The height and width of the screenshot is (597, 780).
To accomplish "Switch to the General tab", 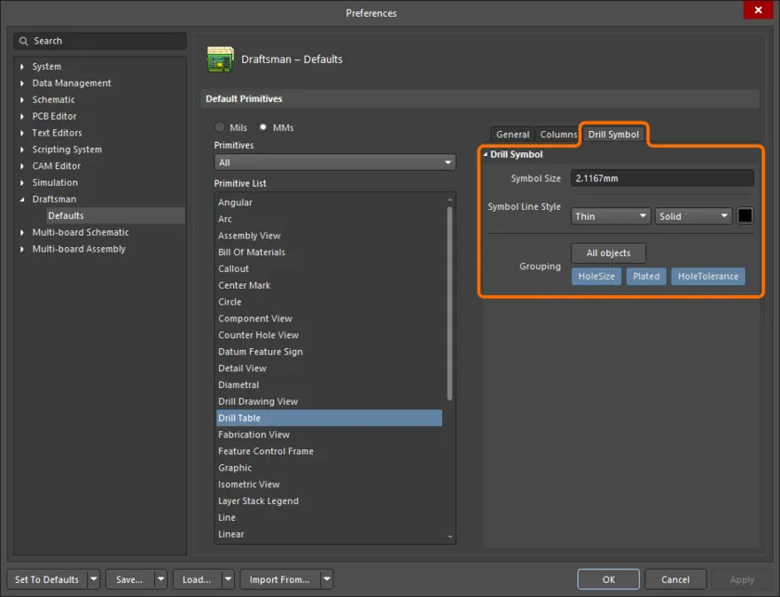I will tap(512, 134).
